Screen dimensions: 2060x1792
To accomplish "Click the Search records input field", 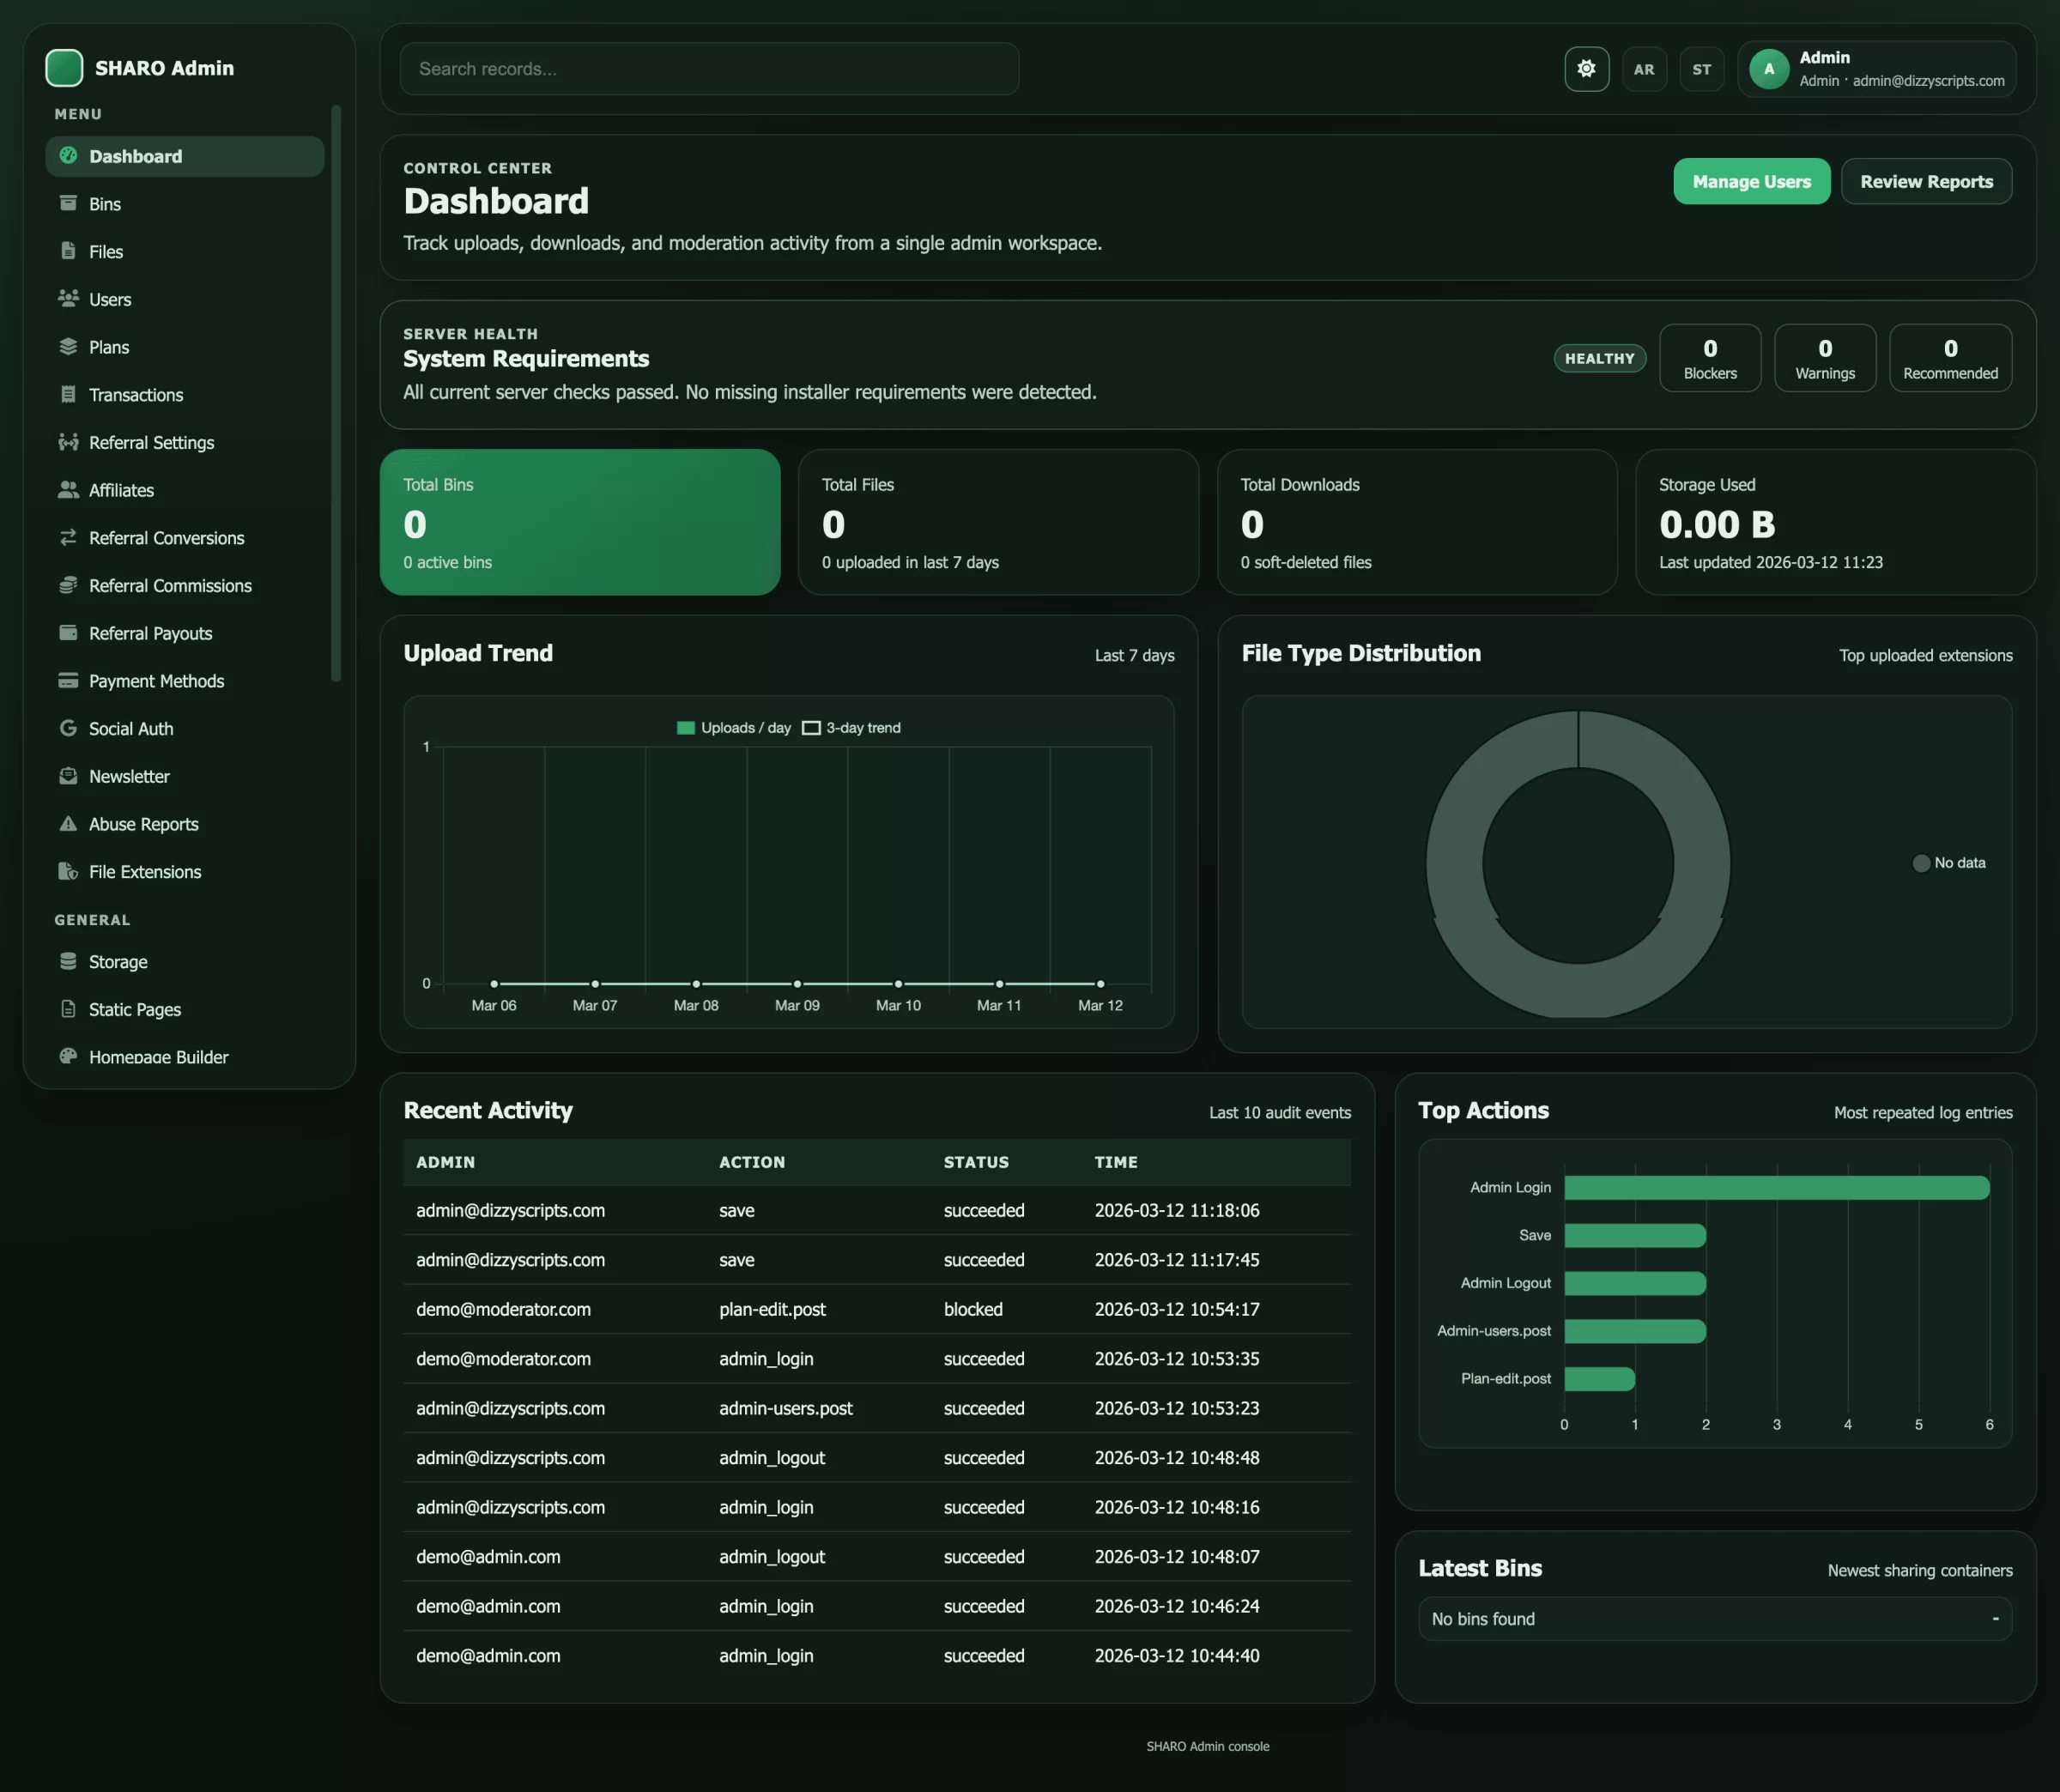I will coord(710,69).
